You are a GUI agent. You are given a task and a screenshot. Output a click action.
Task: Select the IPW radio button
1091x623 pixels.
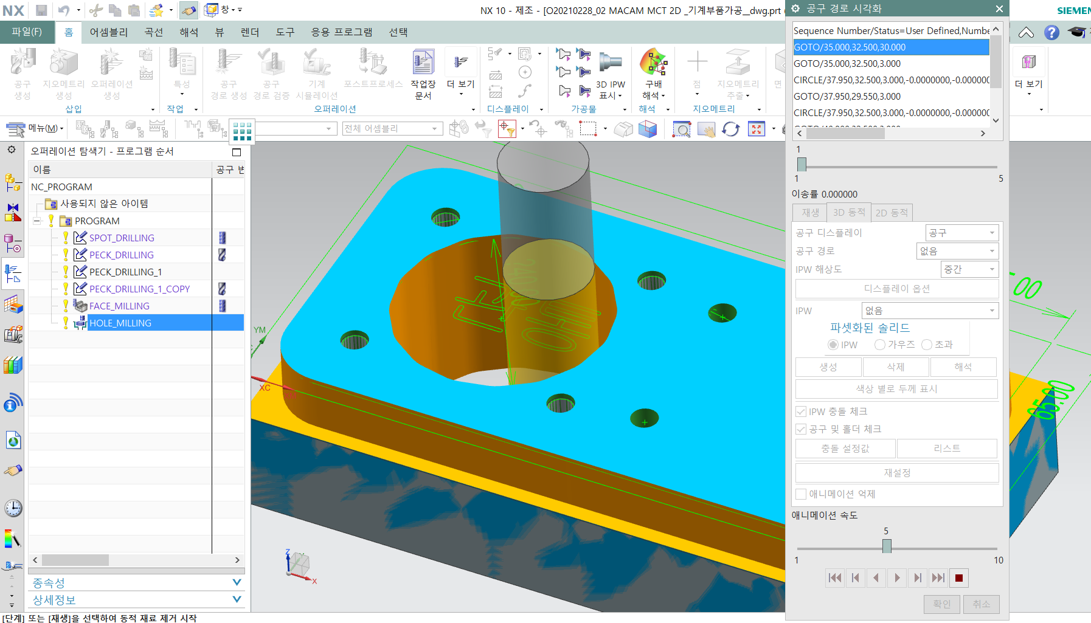click(833, 345)
